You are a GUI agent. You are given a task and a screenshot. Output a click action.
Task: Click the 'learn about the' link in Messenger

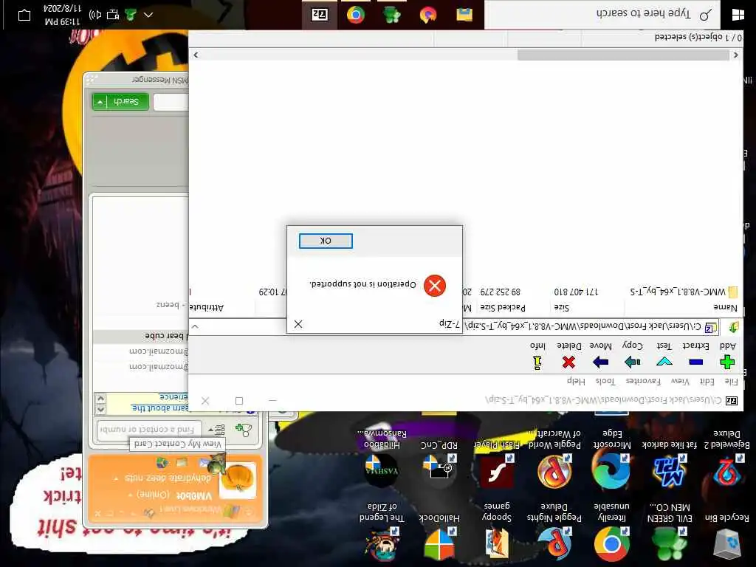coord(159,408)
